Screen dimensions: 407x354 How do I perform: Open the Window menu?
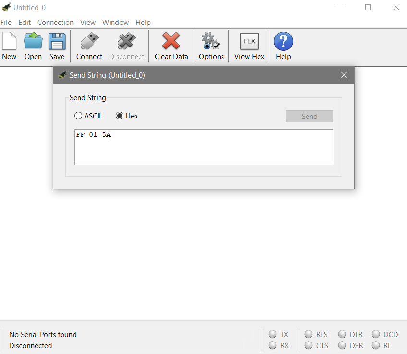(x=115, y=23)
